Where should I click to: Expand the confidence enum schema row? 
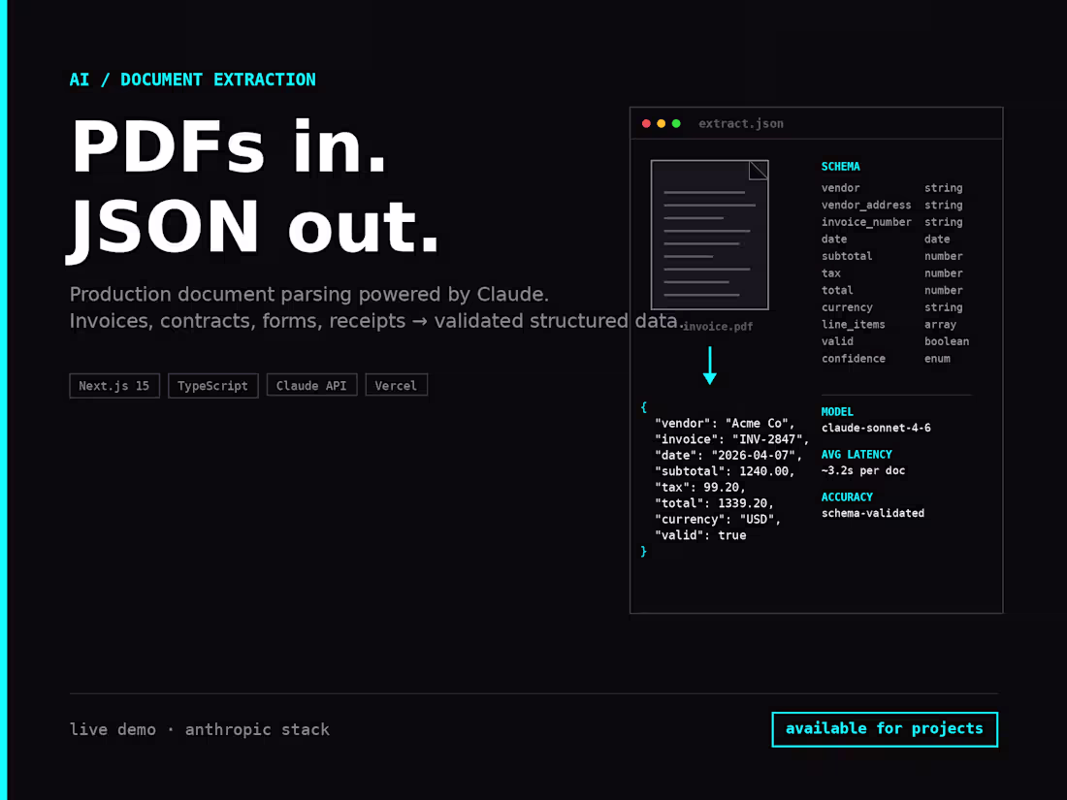pyautogui.click(x=854, y=358)
